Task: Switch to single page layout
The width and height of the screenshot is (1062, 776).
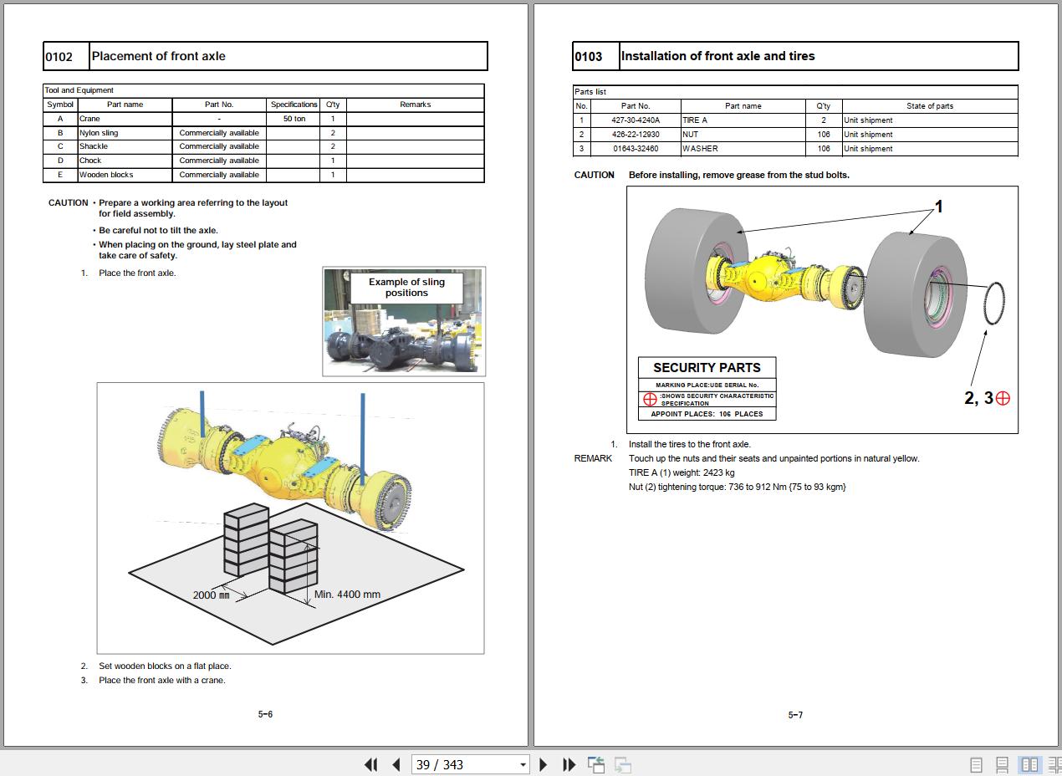Action: click(x=976, y=764)
